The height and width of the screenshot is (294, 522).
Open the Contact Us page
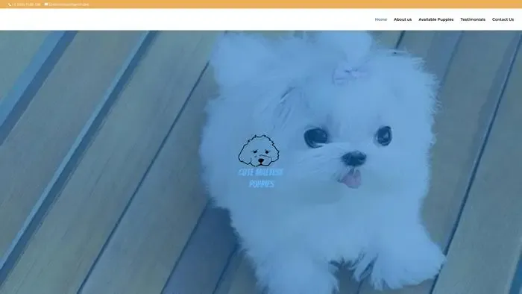(x=503, y=19)
